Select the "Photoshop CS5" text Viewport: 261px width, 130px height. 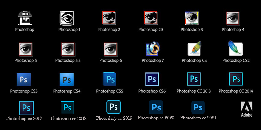pyautogui.click(x=110, y=91)
